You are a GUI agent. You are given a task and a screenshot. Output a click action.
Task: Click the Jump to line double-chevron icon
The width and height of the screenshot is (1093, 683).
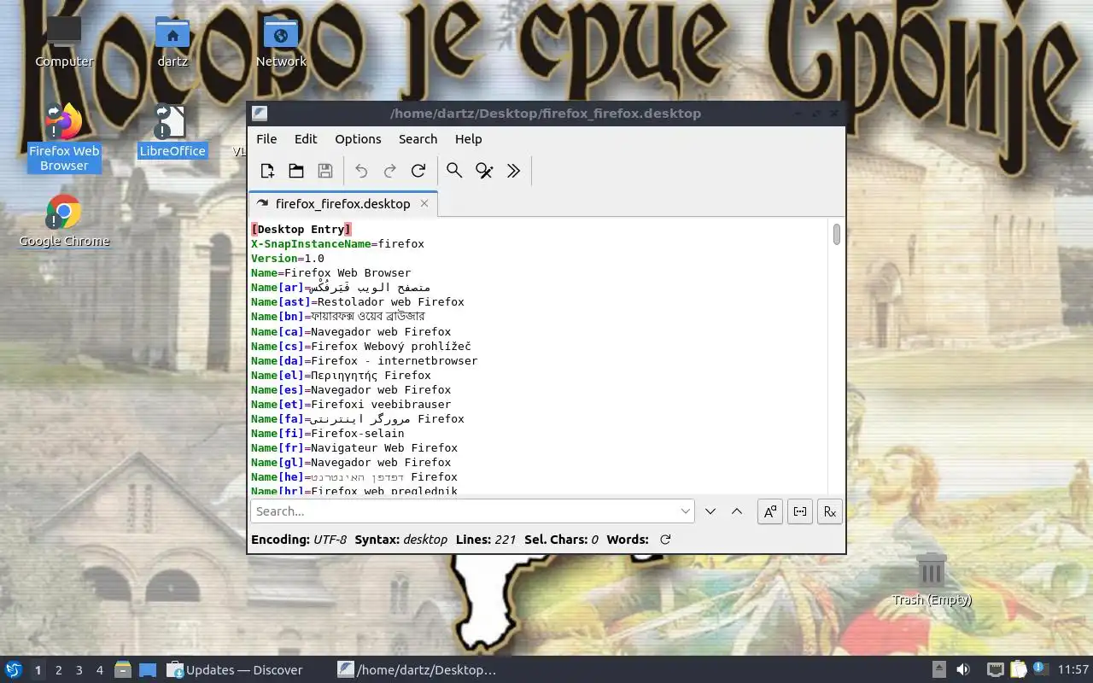(x=513, y=171)
